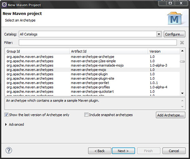190x159 pixels.
Task: Click the description box down arrow
Action: click(x=182, y=107)
